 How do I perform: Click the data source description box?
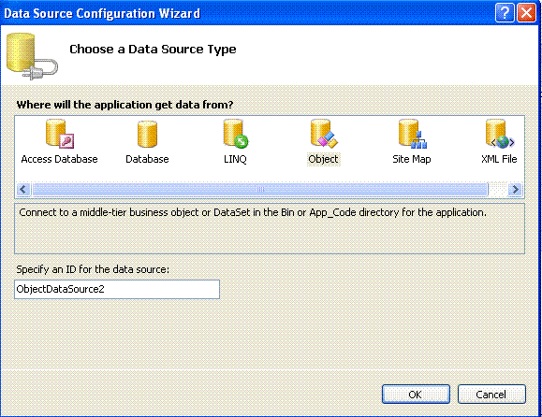(270, 228)
